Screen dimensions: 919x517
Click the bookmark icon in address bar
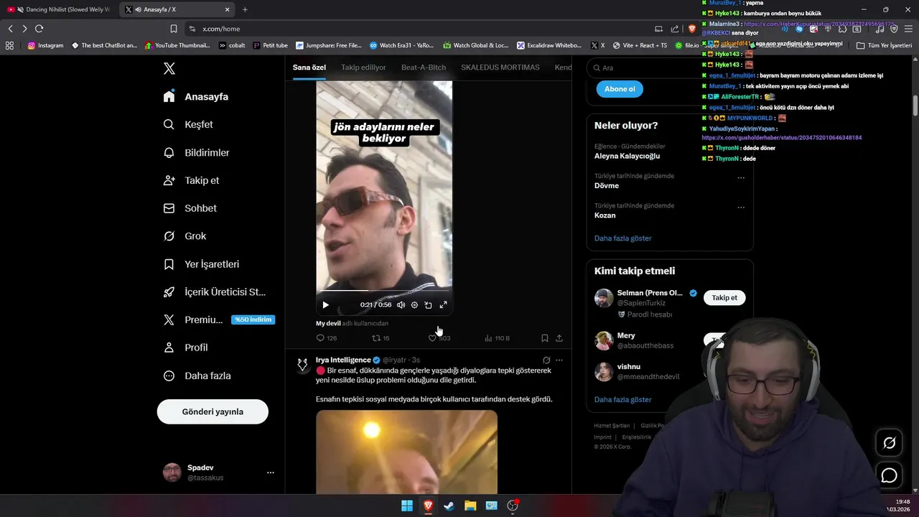[x=173, y=29]
